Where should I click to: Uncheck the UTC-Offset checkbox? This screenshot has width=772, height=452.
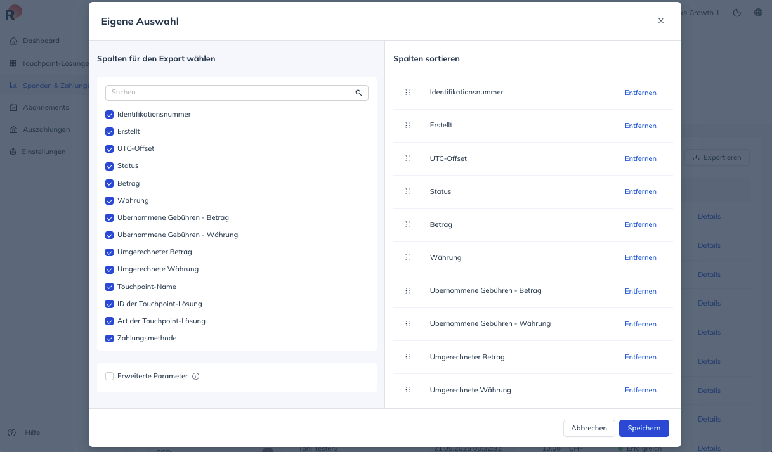coord(109,149)
